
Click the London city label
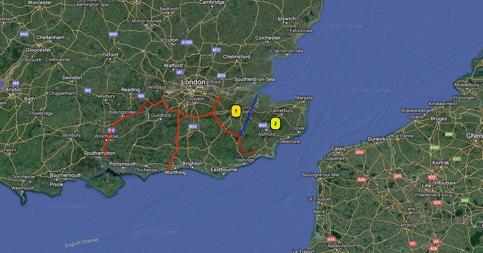tap(193, 82)
